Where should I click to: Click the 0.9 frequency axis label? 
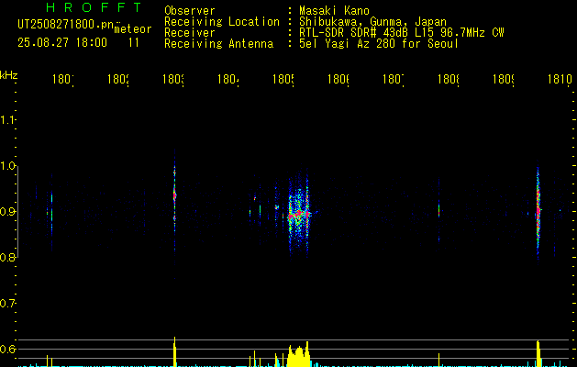click(7, 212)
